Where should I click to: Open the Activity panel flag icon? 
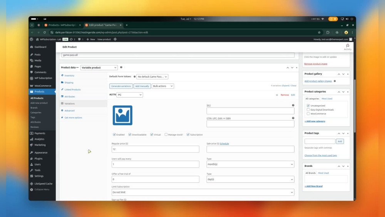(347, 47)
